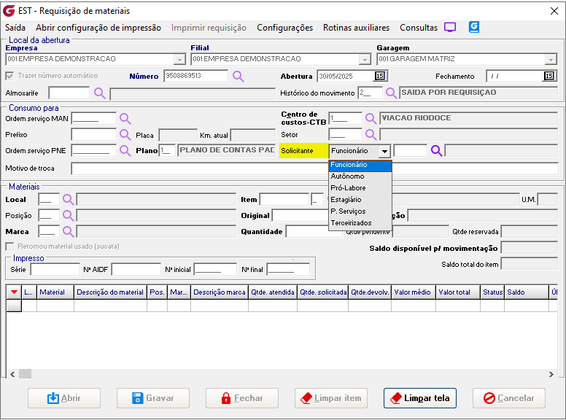Open Imprimir requisição menu

tap(209, 28)
